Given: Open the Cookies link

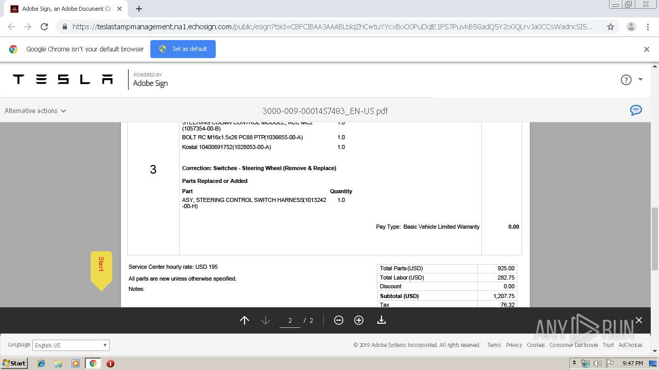Looking at the screenshot, I should (x=535, y=345).
